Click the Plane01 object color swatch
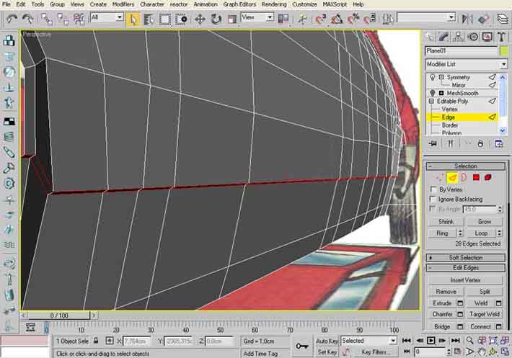This screenshot has width=512, height=358. [x=503, y=50]
